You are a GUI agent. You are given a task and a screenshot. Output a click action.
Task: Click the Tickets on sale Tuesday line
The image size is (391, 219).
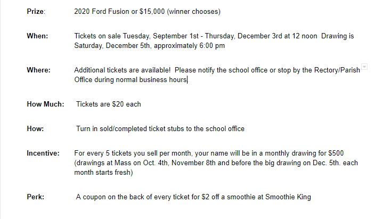(x=214, y=36)
